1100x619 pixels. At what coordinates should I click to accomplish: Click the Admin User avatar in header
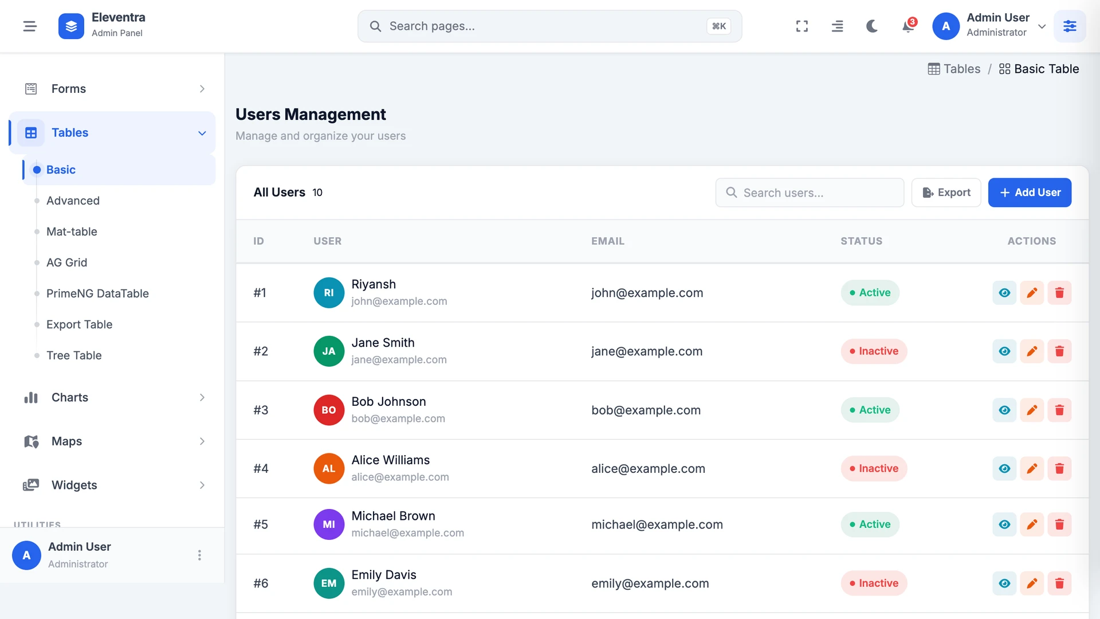point(946,26)
